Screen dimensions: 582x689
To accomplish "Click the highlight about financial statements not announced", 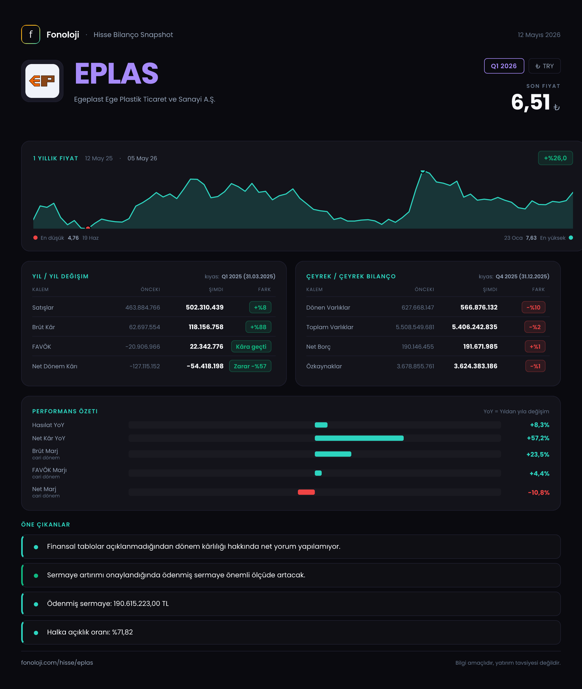I will 291,546.
